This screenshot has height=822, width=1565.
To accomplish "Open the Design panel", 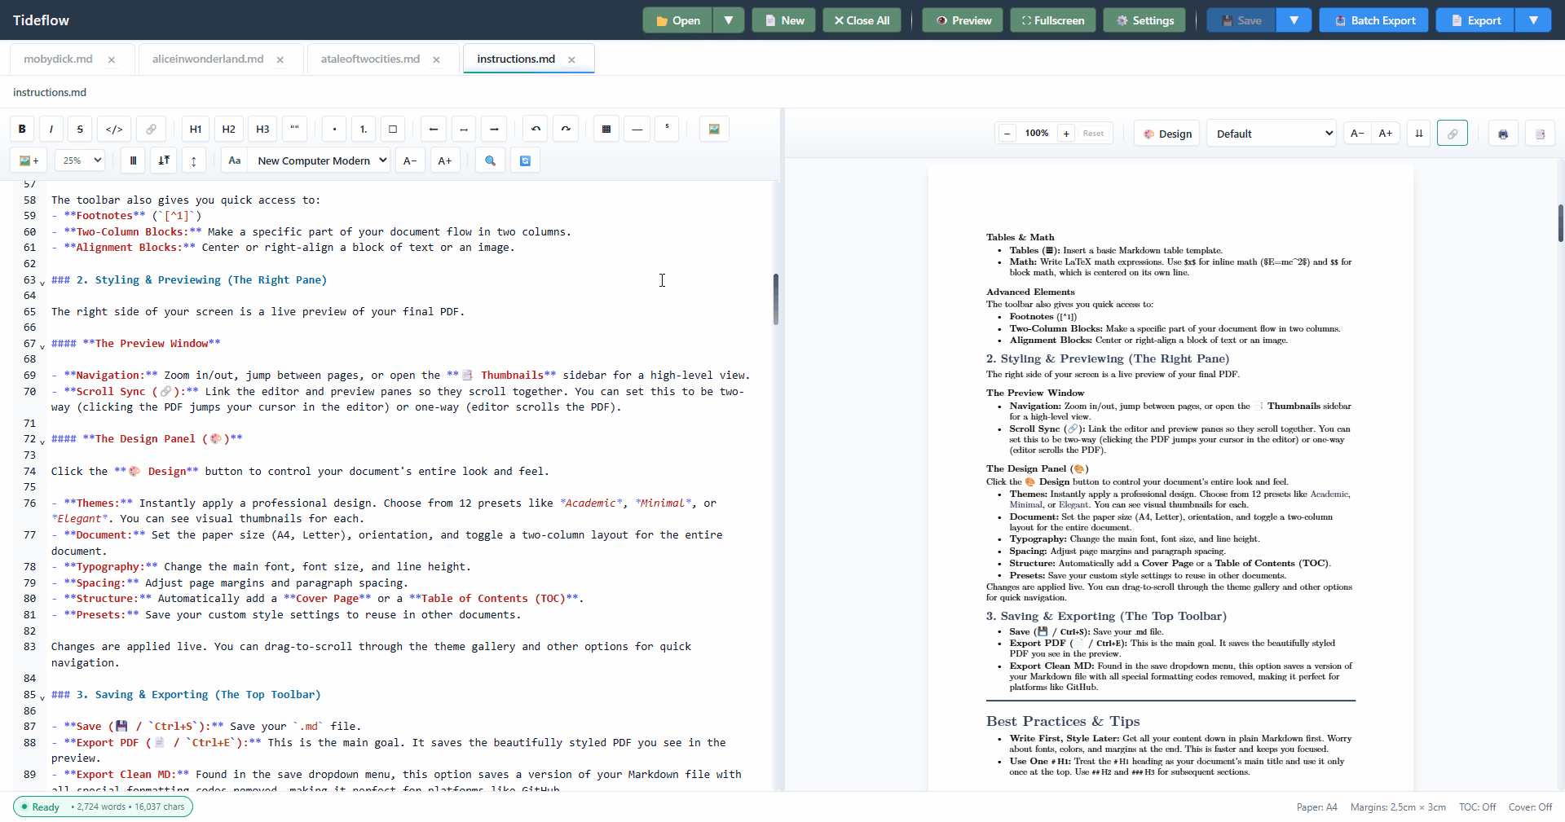I will coord(1167,134).
